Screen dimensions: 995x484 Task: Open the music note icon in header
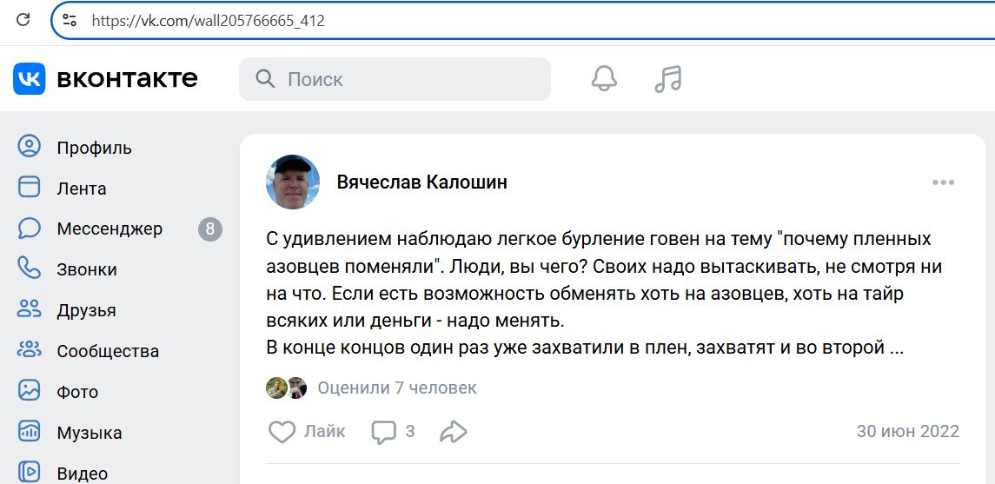click(667, 79)
